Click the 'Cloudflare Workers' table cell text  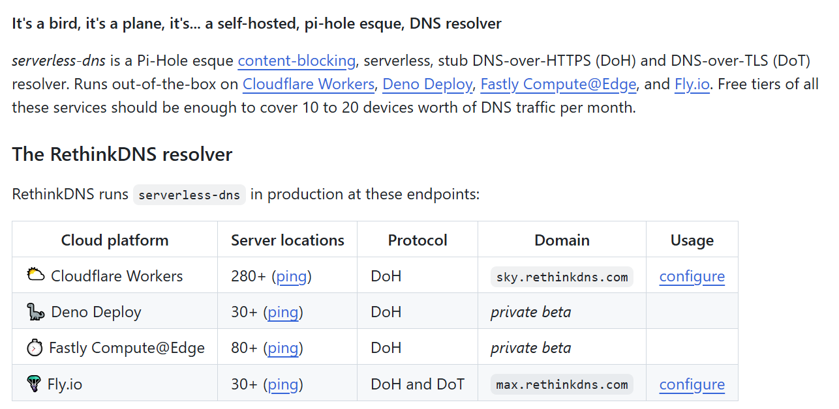click(x=117, y=276)
